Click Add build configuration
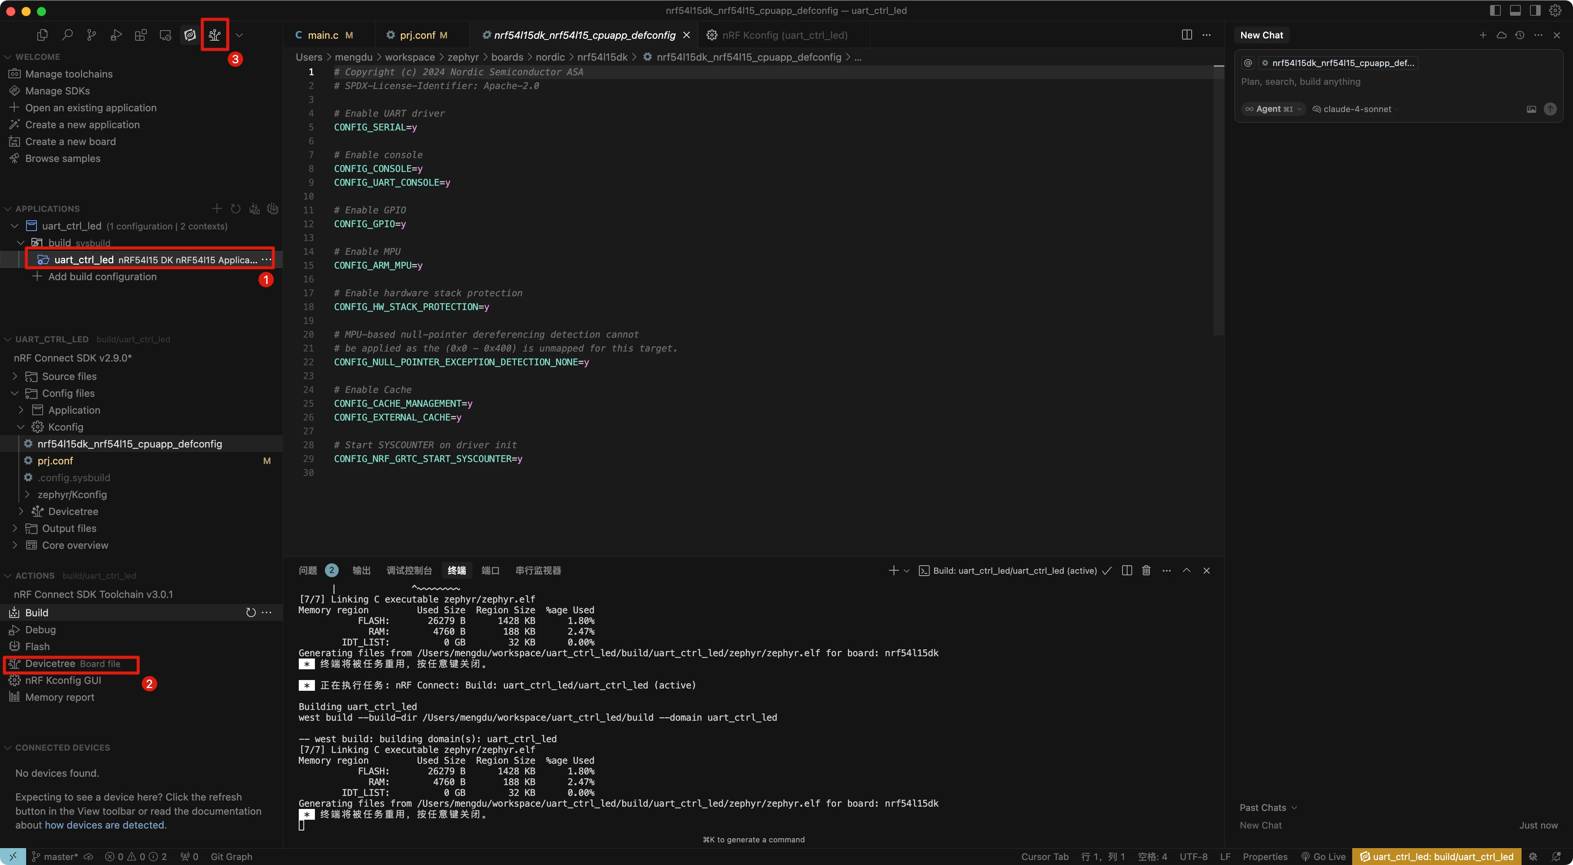Viewport: 1573px width, 865px height. click(x=102, y=277)
